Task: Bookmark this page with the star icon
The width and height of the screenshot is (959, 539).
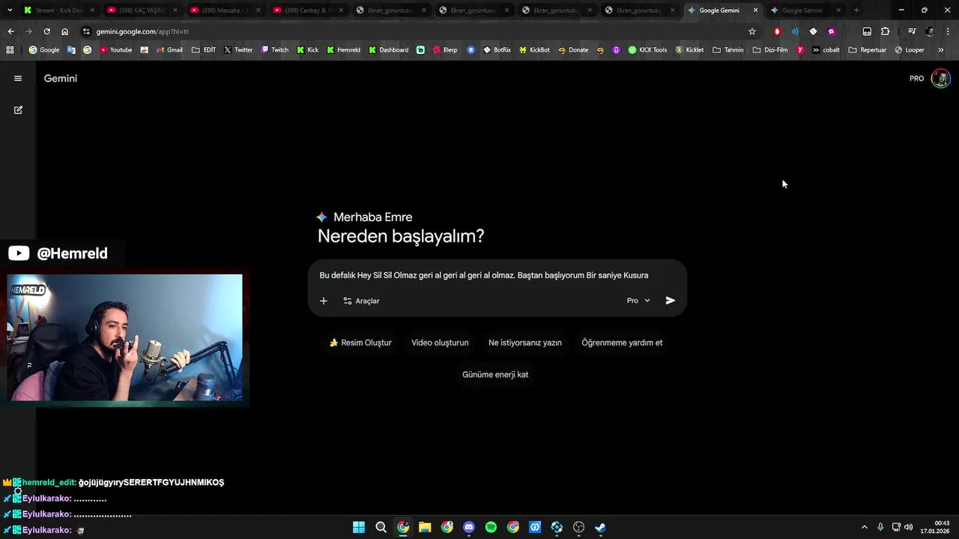Action: coord(752,31)
